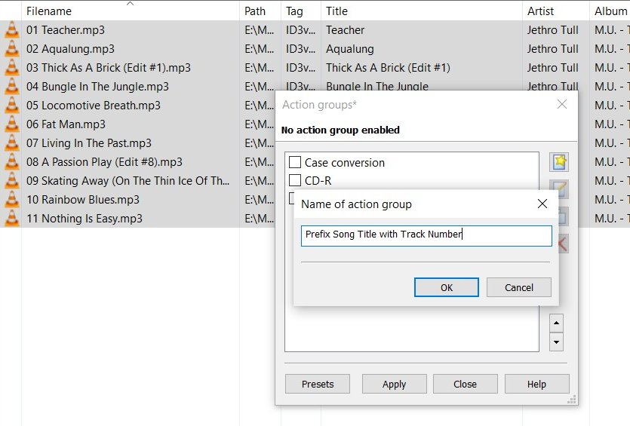Click the action group name text field
This screenshot has width=630, height=426.
click(426, 235)
